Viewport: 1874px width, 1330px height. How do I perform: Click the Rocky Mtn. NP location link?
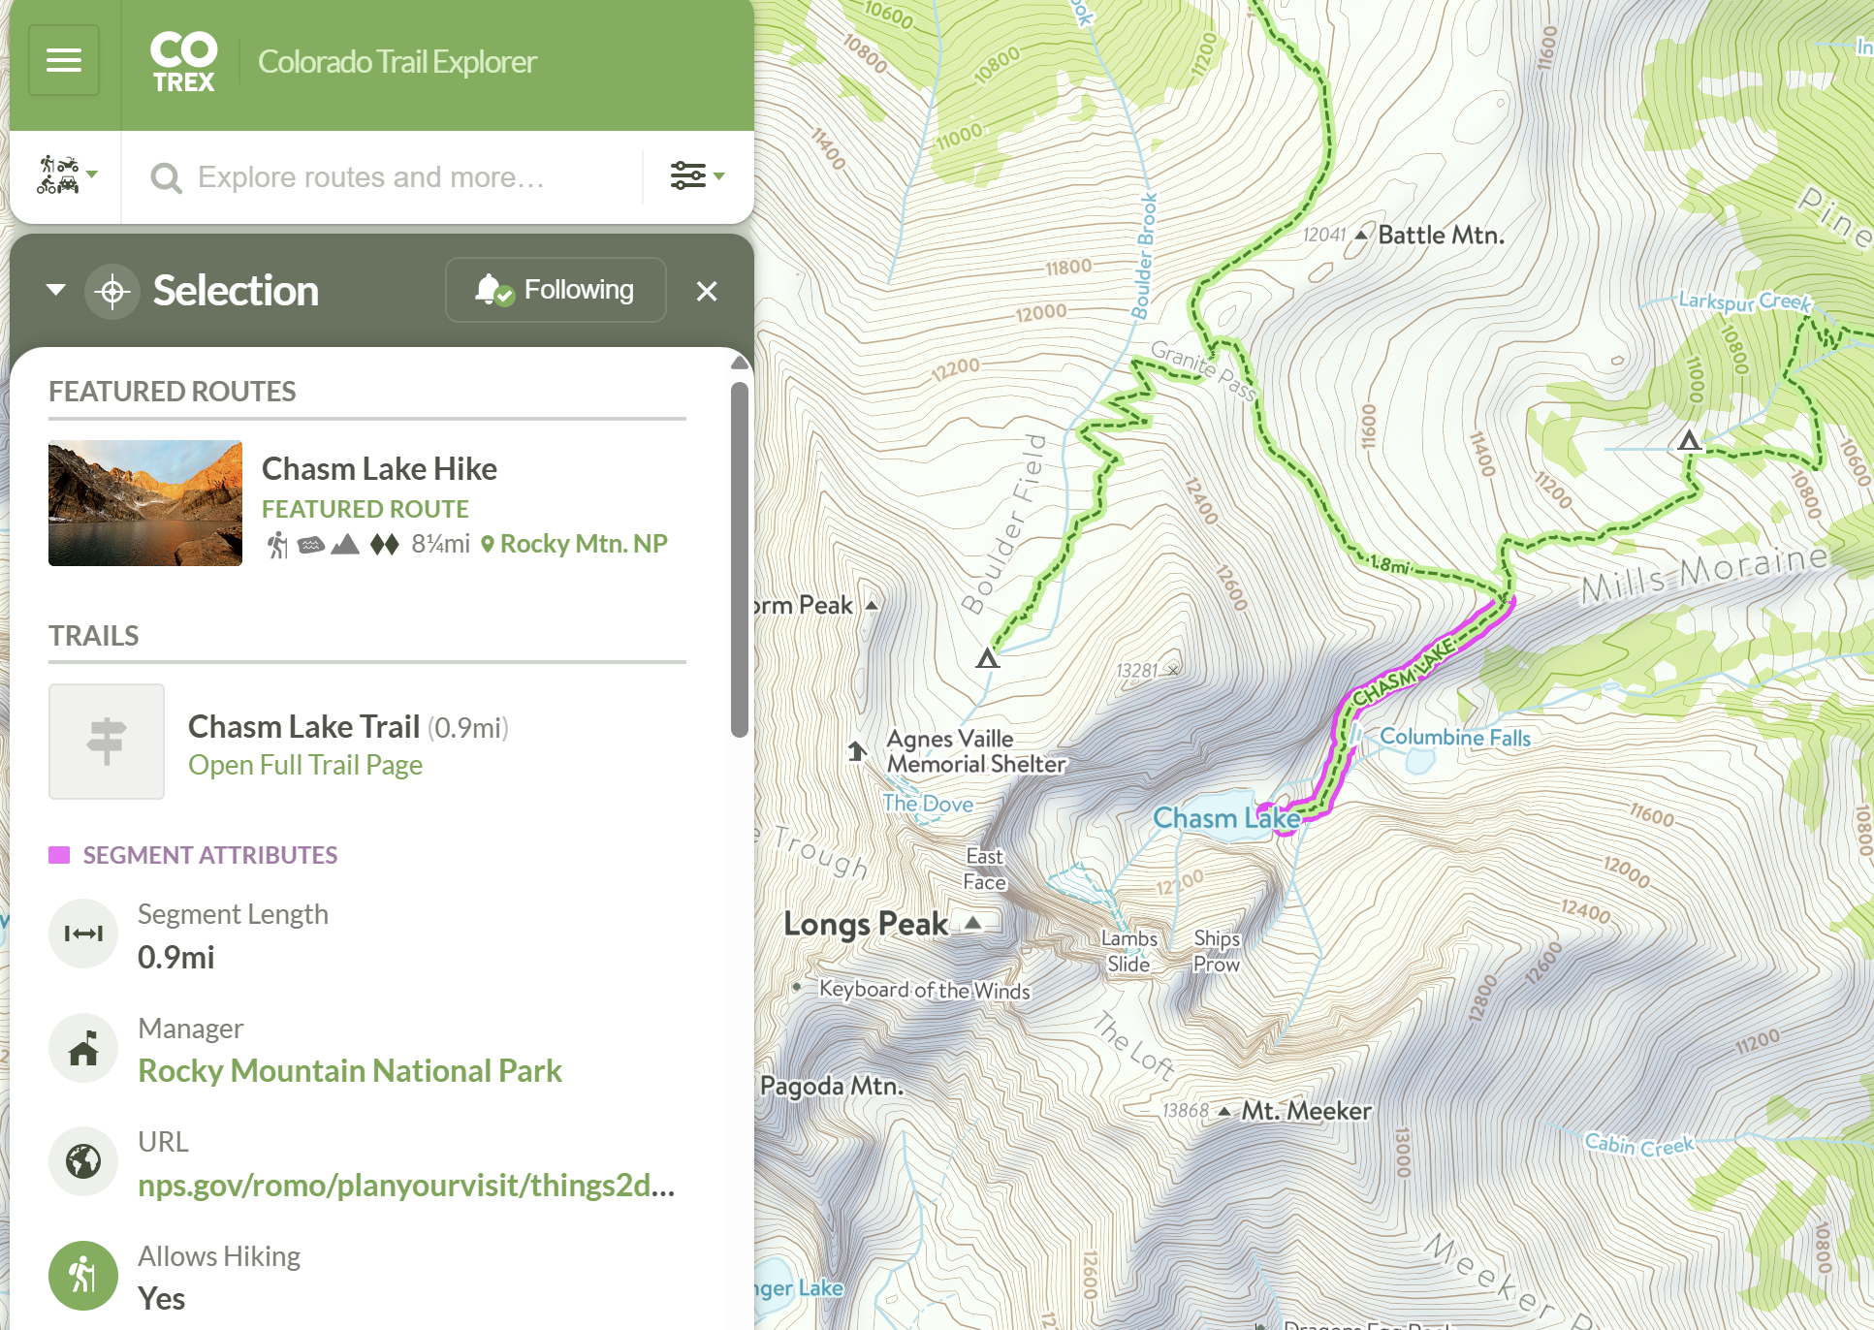pyautogui.click(x=575, y=544)
